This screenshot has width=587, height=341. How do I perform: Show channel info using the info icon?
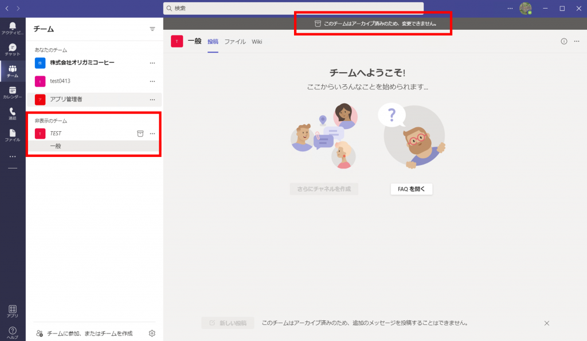point(563,41)
